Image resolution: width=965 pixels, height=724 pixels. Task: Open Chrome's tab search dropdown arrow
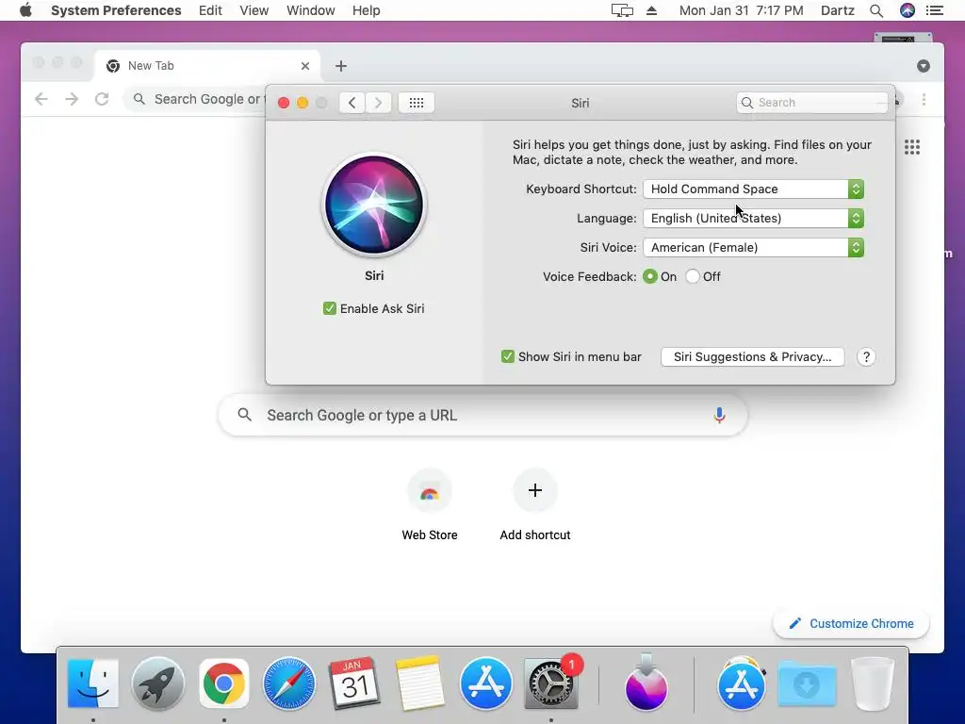[924, 66]
